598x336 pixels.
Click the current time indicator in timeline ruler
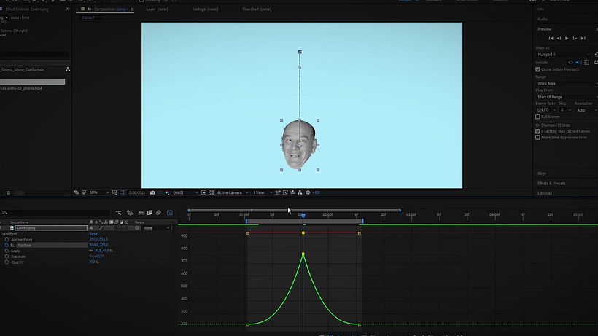pyautogui.click(x=303, y=215)
